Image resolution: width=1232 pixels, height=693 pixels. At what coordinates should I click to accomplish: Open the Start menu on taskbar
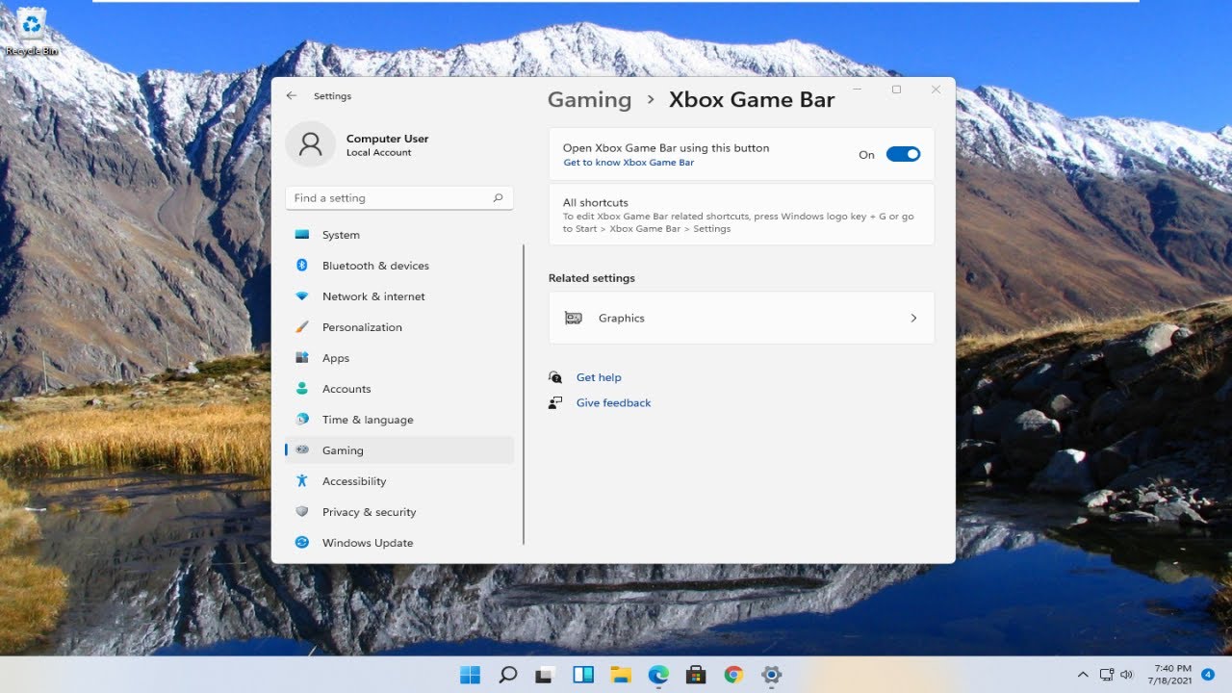coord(470,675)
